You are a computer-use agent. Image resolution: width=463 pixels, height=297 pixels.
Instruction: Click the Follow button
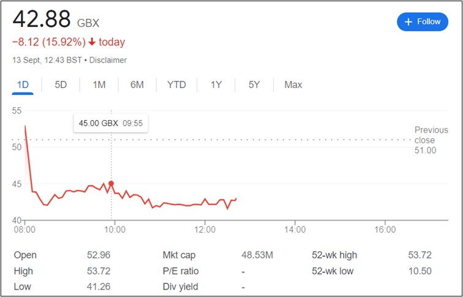tap(423, 21)
